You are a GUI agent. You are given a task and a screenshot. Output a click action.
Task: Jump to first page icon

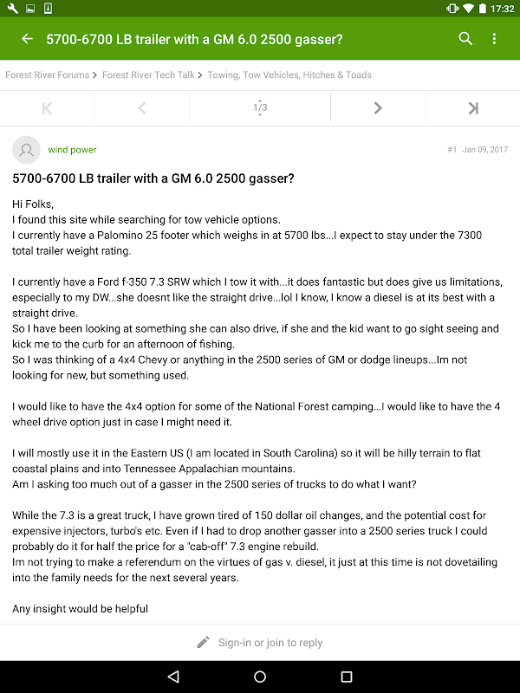(47, 108)
